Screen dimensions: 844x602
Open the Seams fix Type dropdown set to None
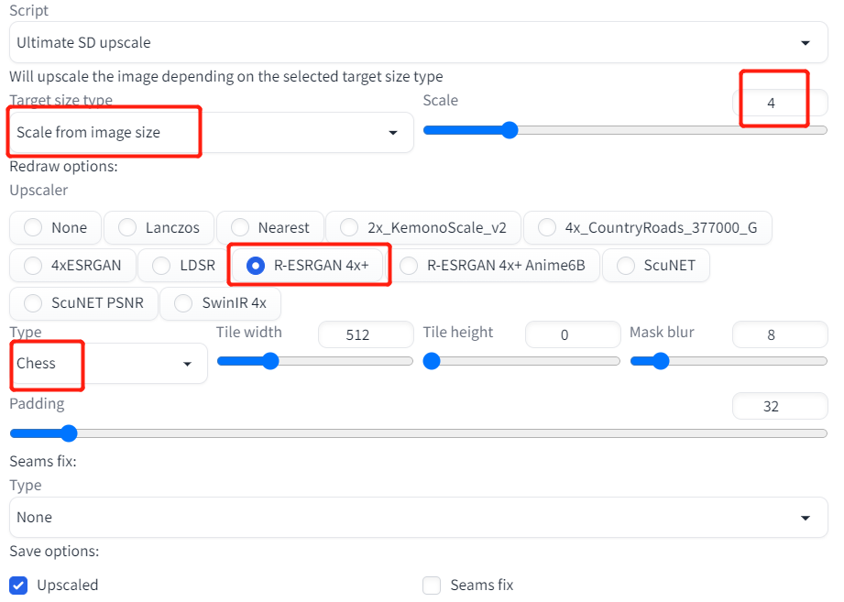click(418, 518)
